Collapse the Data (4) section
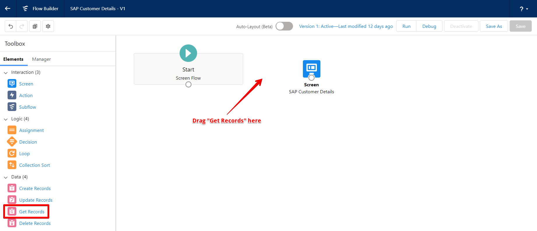 click(x=6, y=177)
